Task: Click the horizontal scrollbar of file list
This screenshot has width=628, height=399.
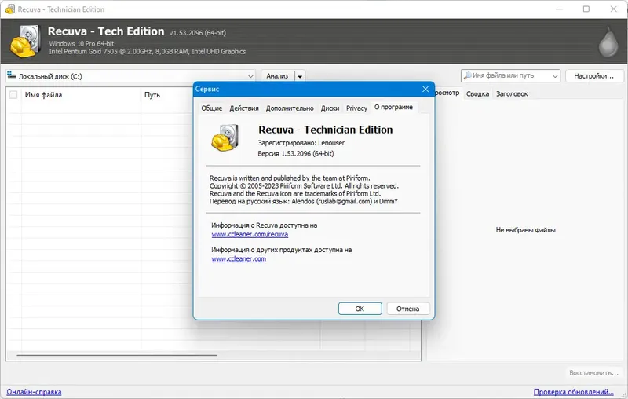Action: 117,355
